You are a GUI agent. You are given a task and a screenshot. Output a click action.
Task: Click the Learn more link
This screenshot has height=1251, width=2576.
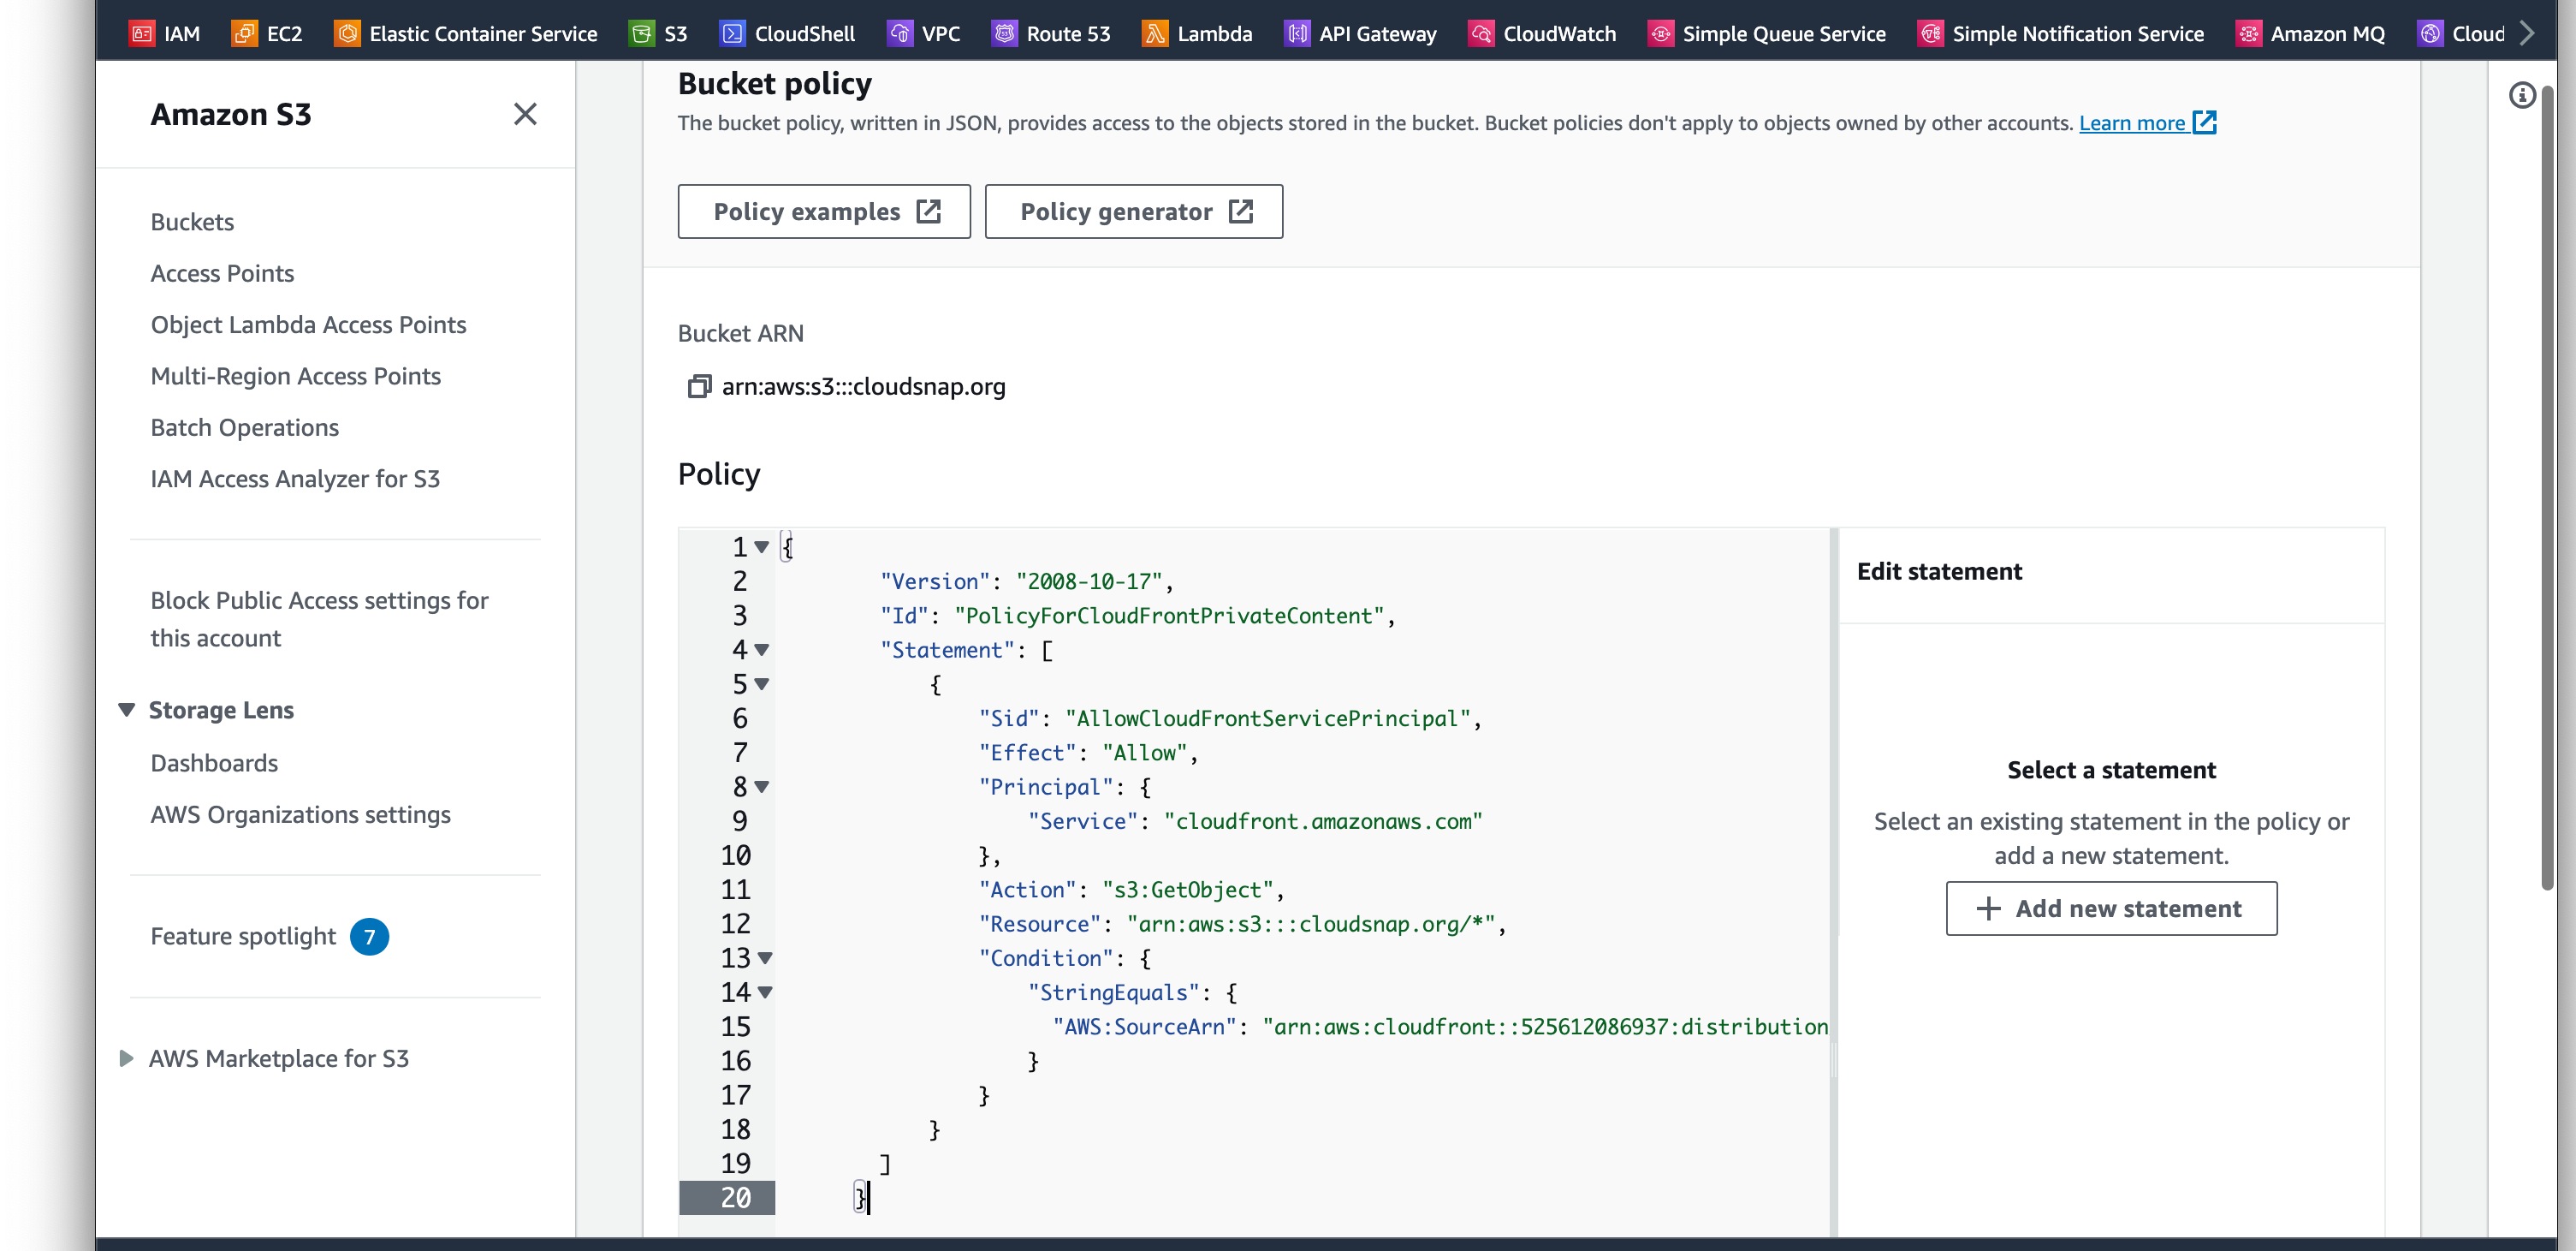pyautogui.click(x=2147, y=123)
